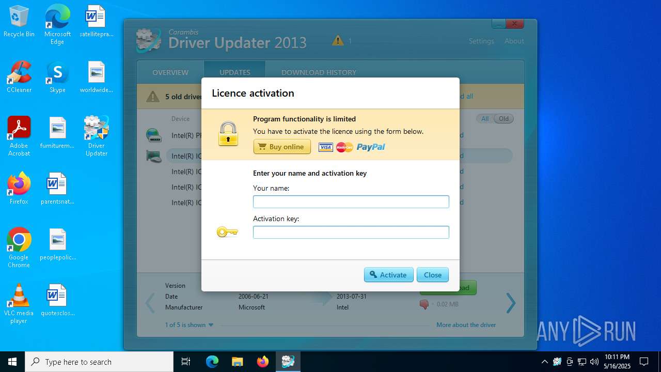Open peoplepolic image file on desktop
Screen dimensions: 661x372
(x=57, y=244)
